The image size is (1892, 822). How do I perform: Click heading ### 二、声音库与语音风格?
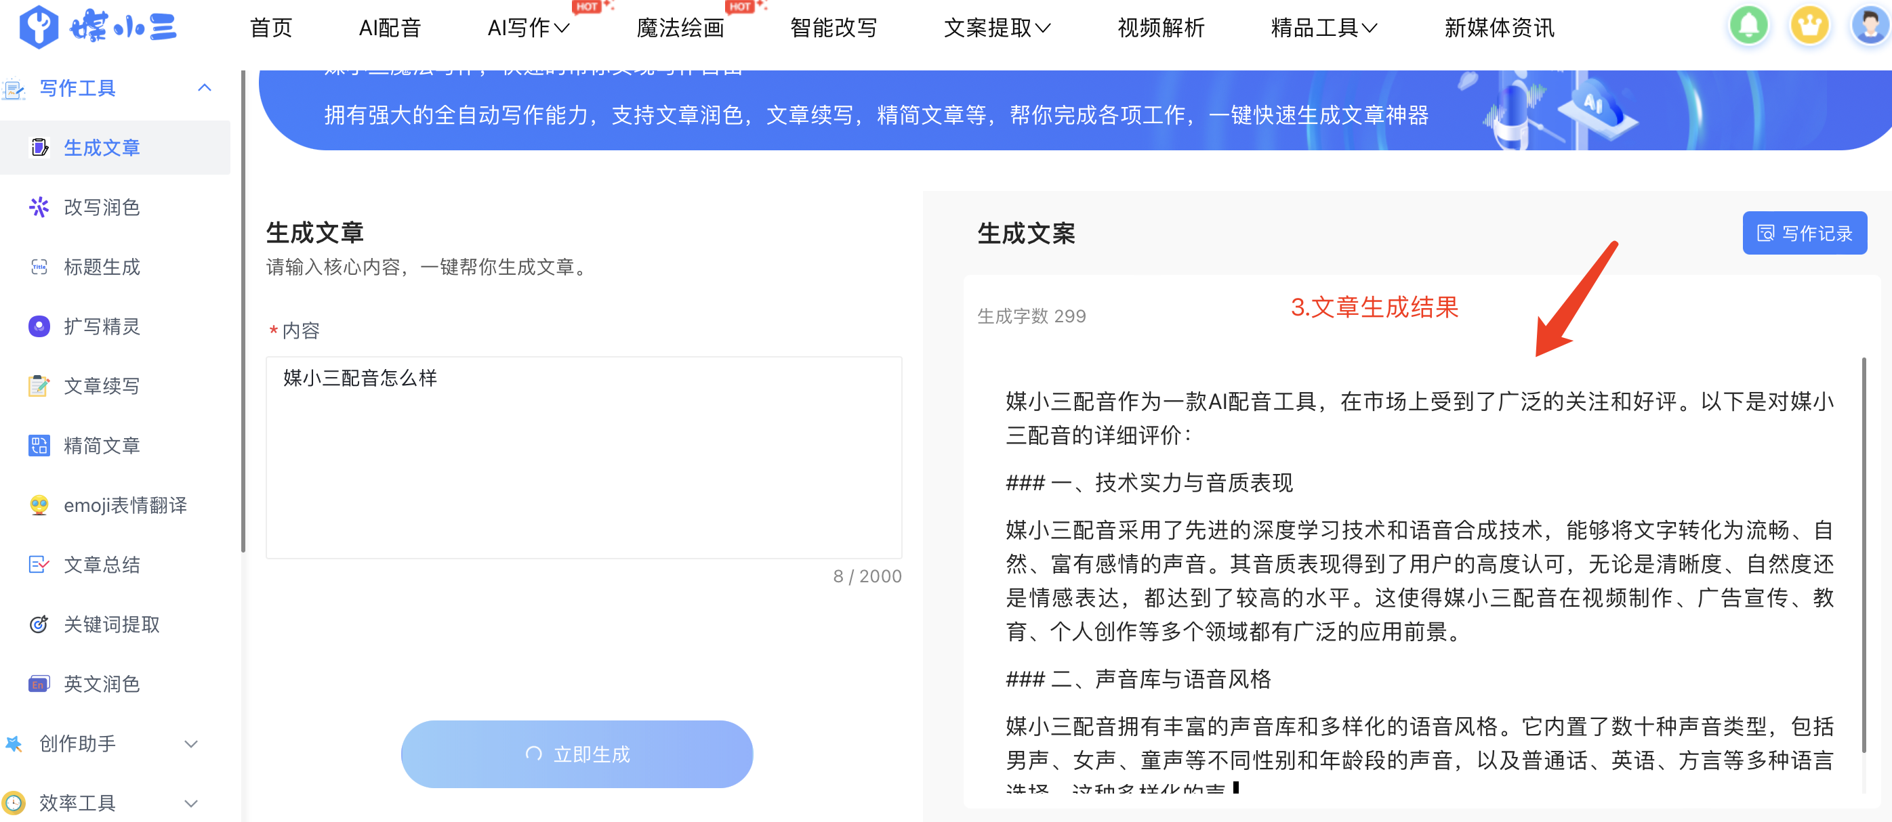point(1138,678)
